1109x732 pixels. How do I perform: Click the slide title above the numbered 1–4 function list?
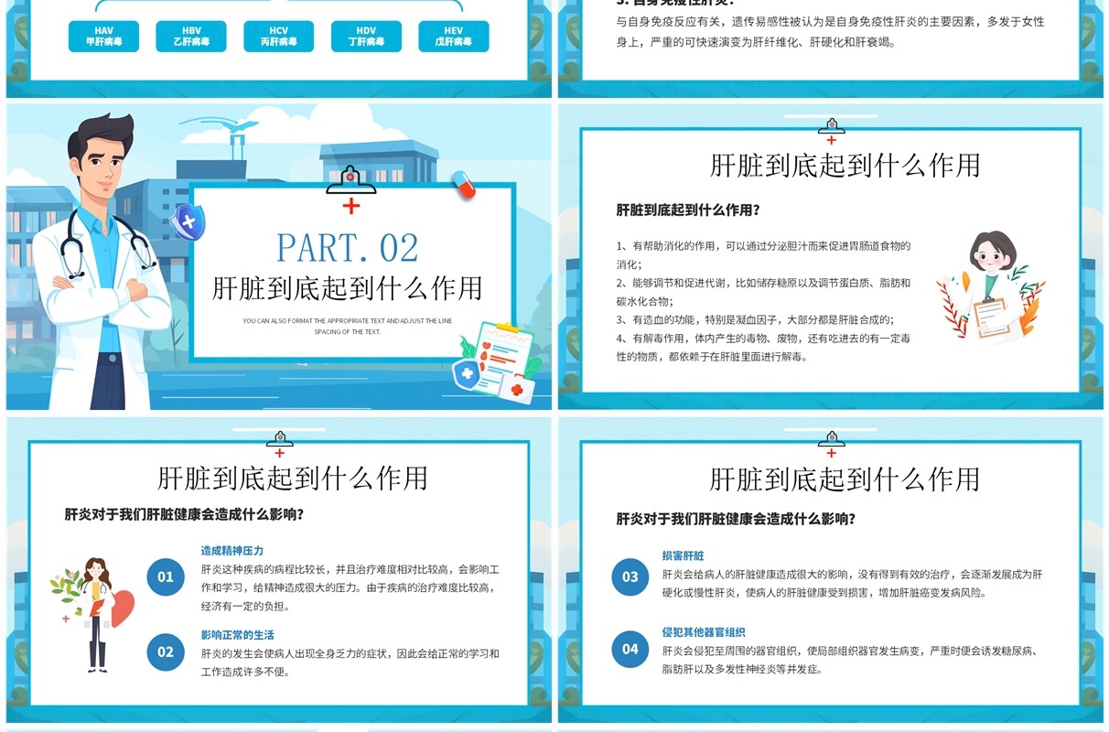tap(845, 165)
